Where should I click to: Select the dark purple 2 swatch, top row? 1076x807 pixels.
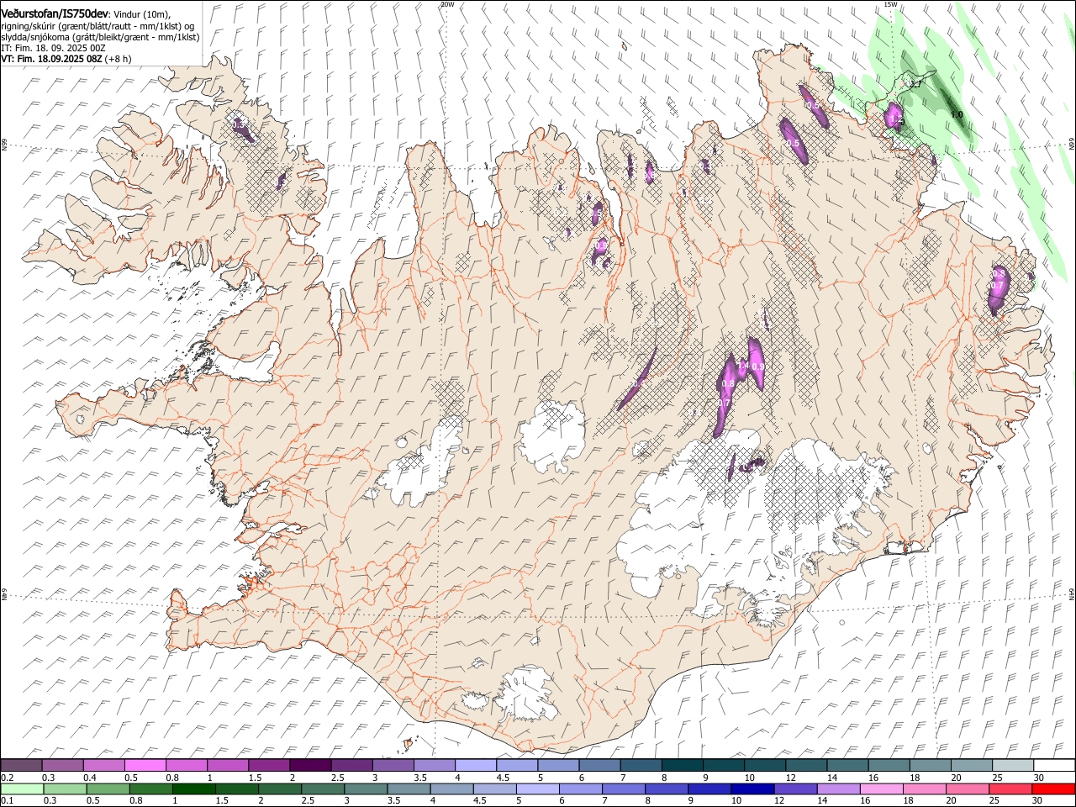pyautogui.click(x=310, y=766)
